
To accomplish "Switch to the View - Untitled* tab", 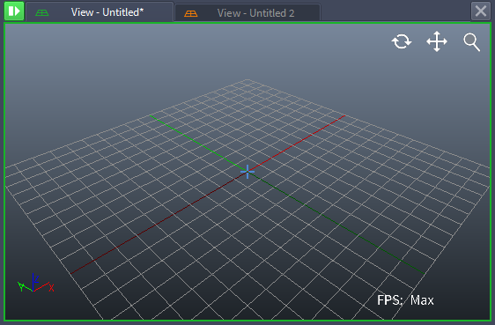I will point(100,12).
